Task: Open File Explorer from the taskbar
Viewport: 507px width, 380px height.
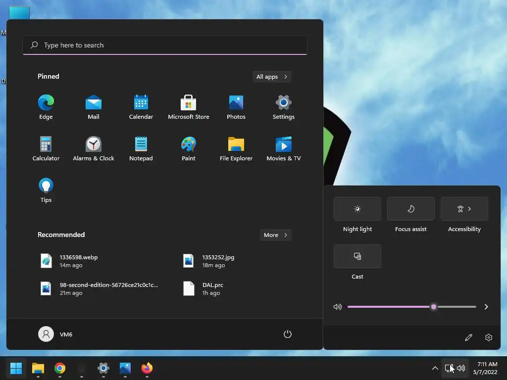Action: click(x=38, y=368)
